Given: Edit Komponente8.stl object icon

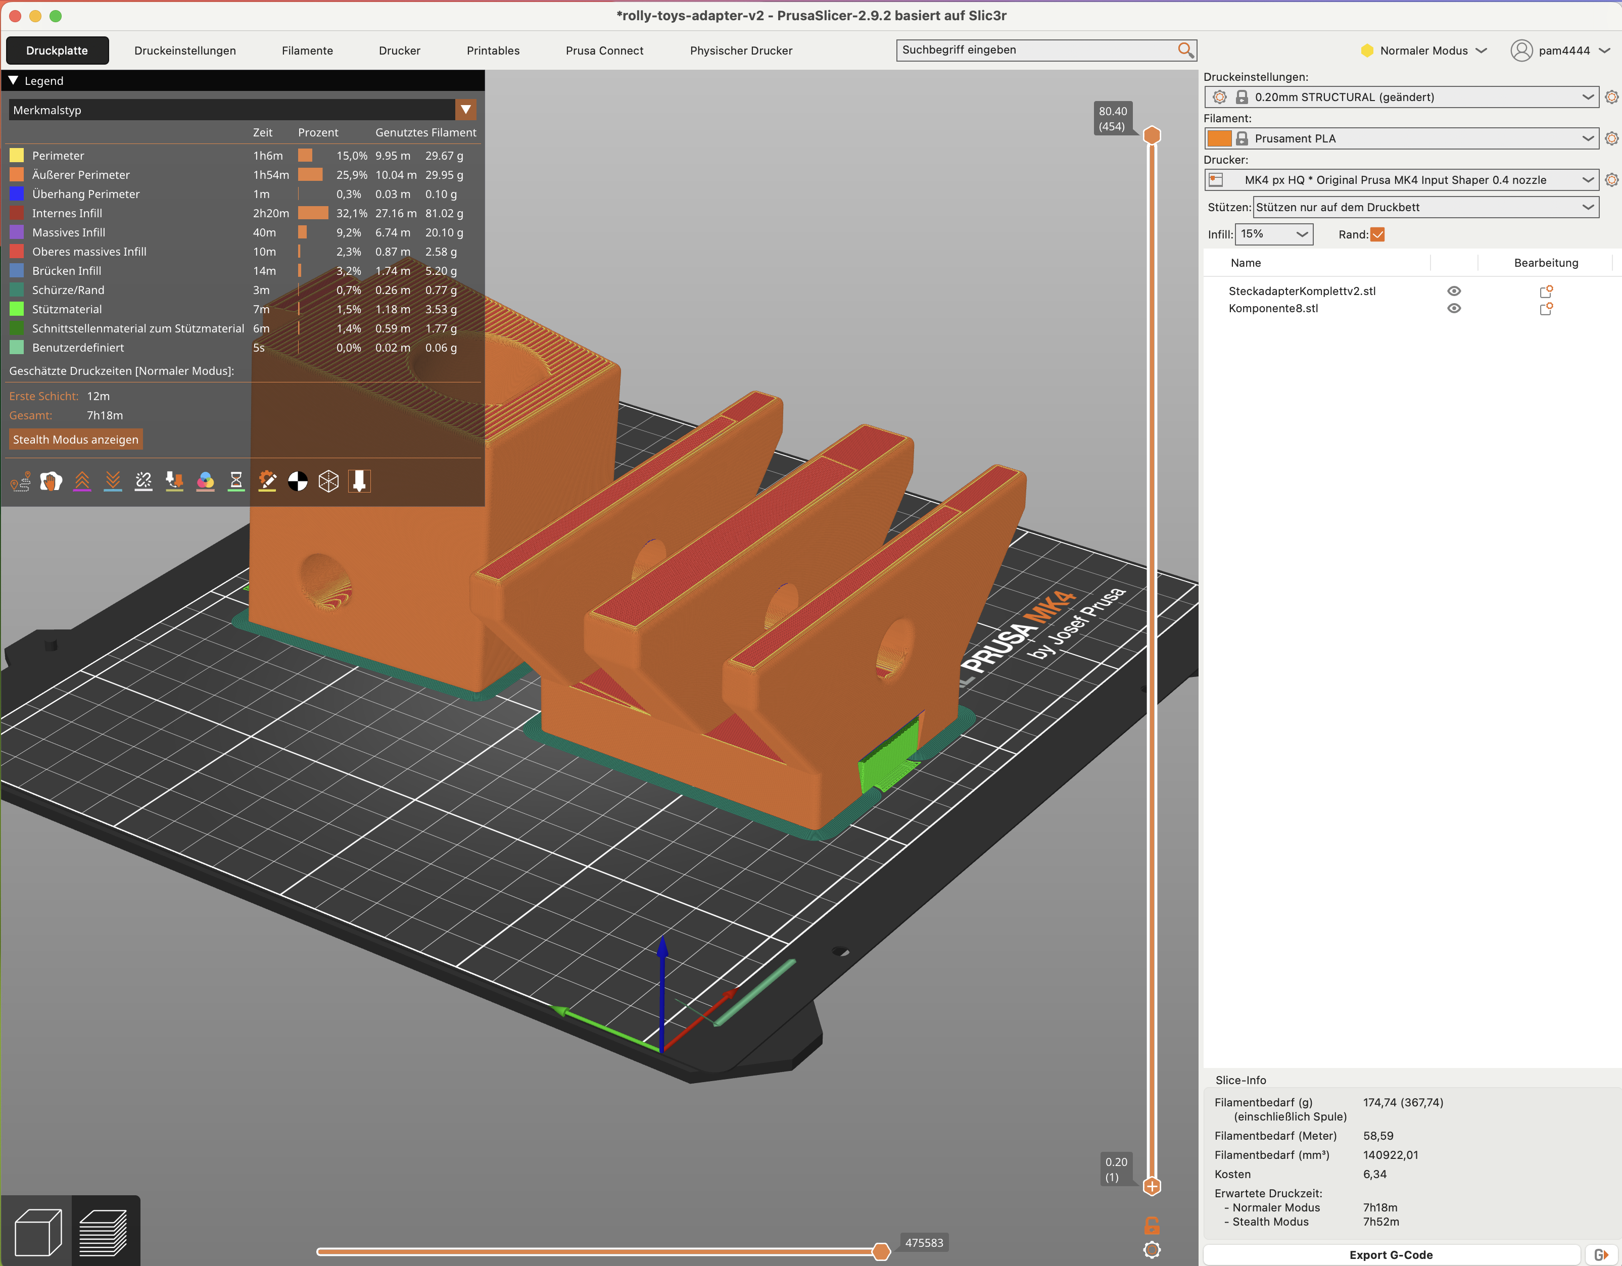Looking at the screenshot, I should tap(1546, 309).
